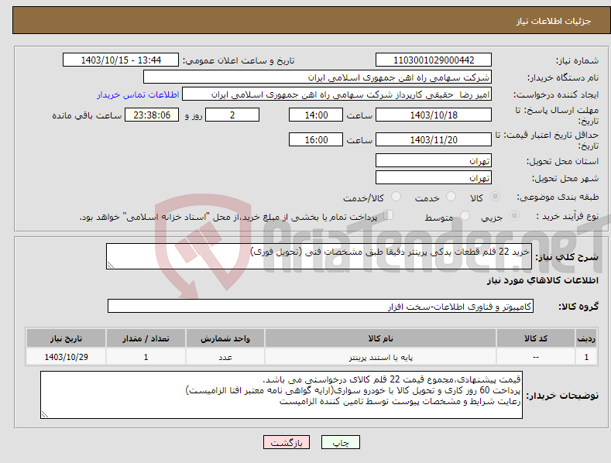Click the response deadline date 1403/10/18 field
Screen dimensions: 611x463
434,115
